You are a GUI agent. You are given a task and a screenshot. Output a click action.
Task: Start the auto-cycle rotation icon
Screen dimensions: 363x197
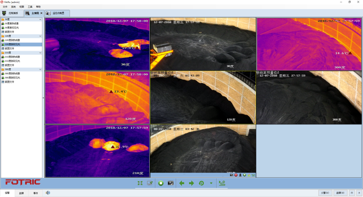click(x=202, y=183)
